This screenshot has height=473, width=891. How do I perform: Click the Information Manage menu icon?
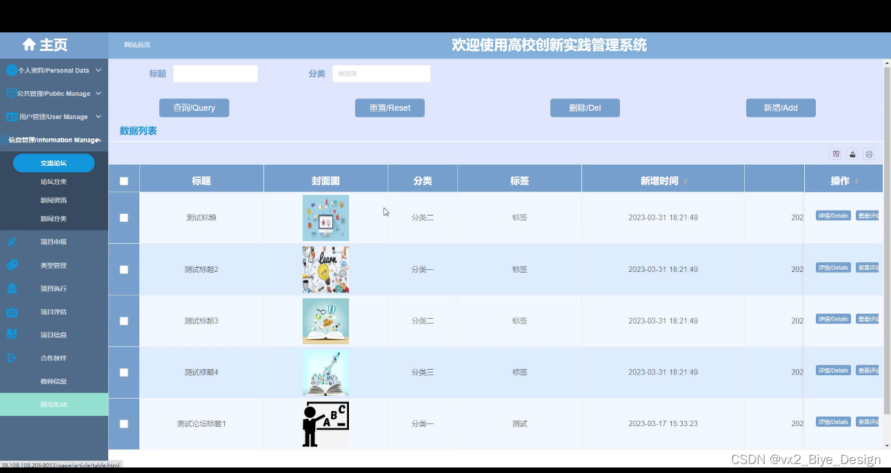click(5, 140)
